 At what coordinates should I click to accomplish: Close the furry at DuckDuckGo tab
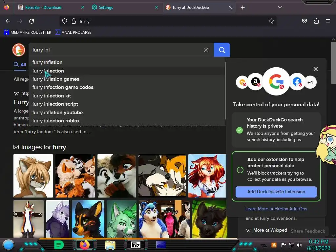[230, 7]
